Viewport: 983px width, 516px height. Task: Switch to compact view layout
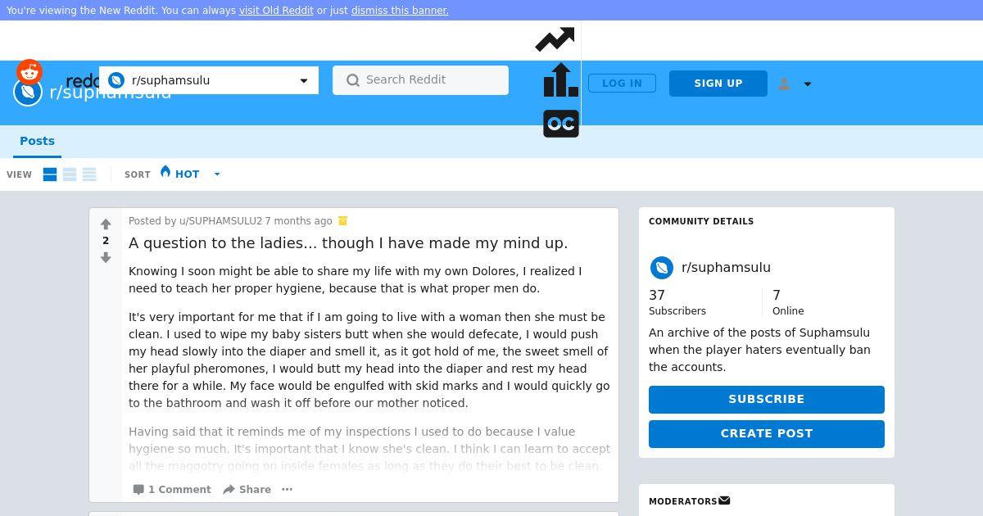point(89,174)
